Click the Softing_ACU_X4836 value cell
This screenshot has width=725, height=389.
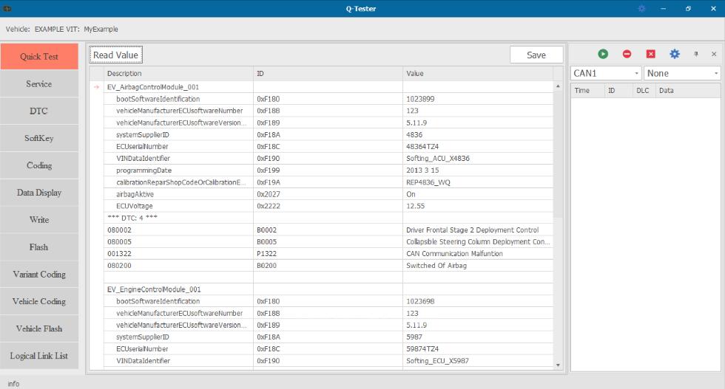478,158
